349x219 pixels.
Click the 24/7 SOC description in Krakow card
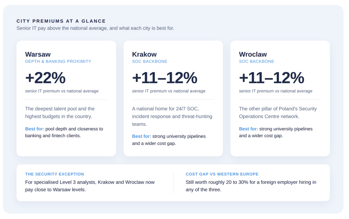[x=172, y=116]
